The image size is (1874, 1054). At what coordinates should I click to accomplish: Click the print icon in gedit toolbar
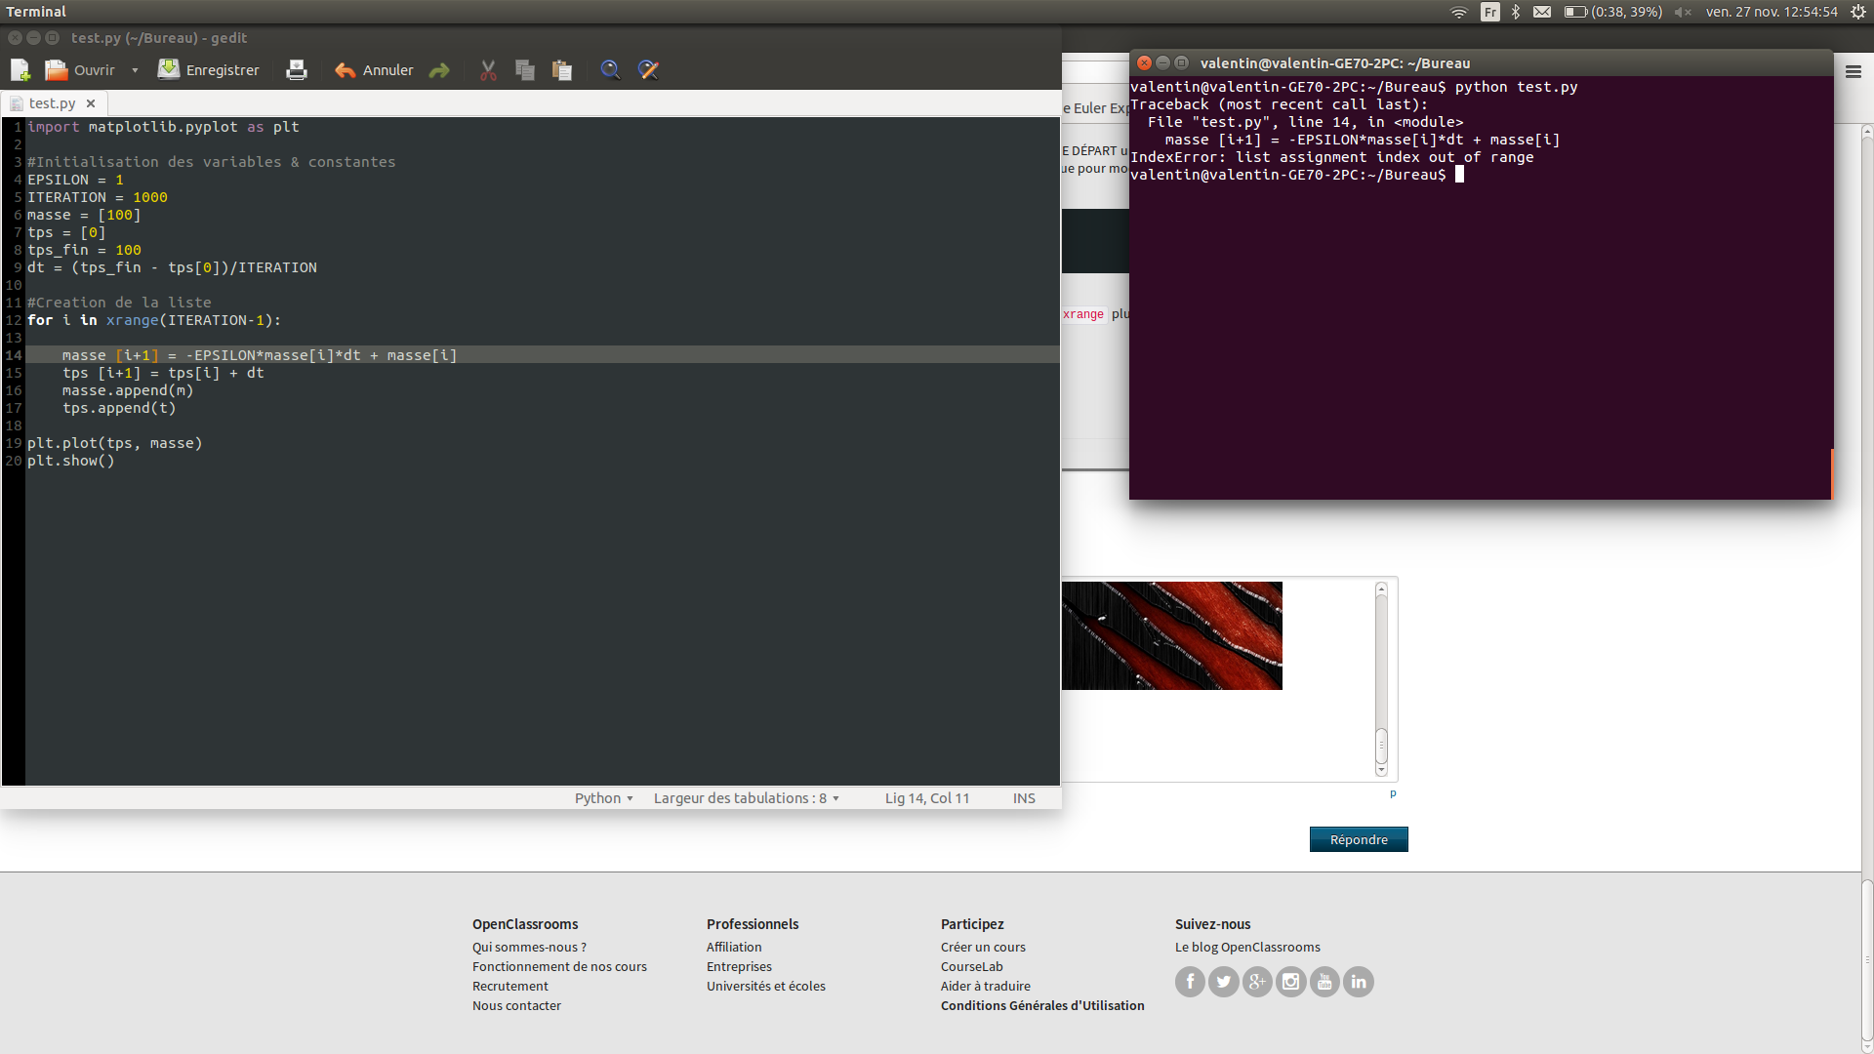pos(296,70)
